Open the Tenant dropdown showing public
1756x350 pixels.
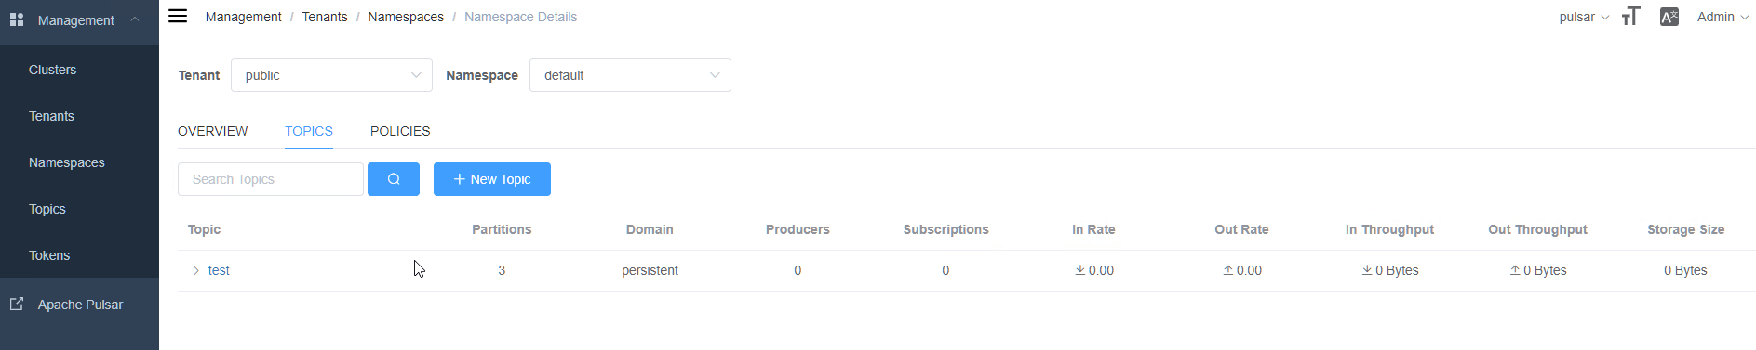pyautogui.click(x=331, y=75)
